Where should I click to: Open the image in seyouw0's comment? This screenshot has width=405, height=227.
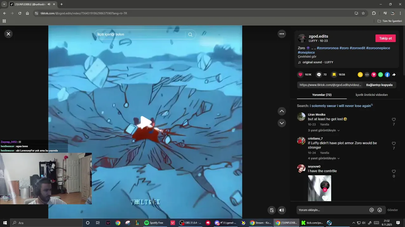[320, 188]
